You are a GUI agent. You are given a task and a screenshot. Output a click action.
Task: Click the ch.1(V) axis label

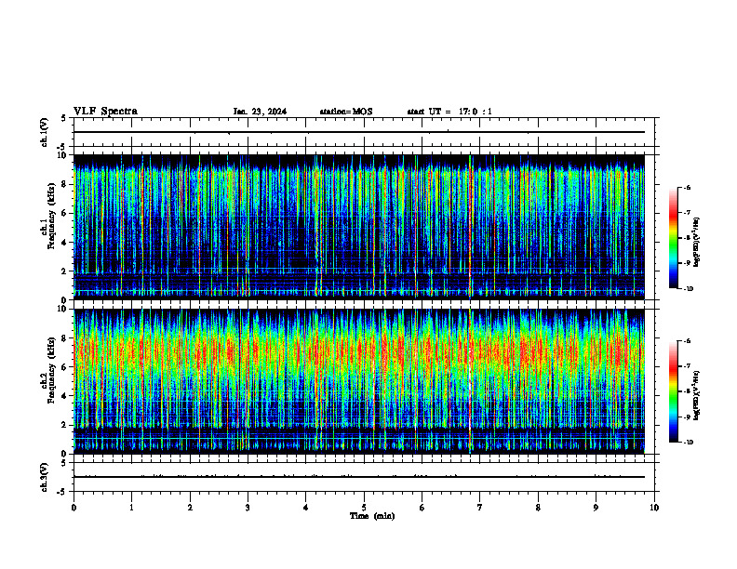click(44, 132)
